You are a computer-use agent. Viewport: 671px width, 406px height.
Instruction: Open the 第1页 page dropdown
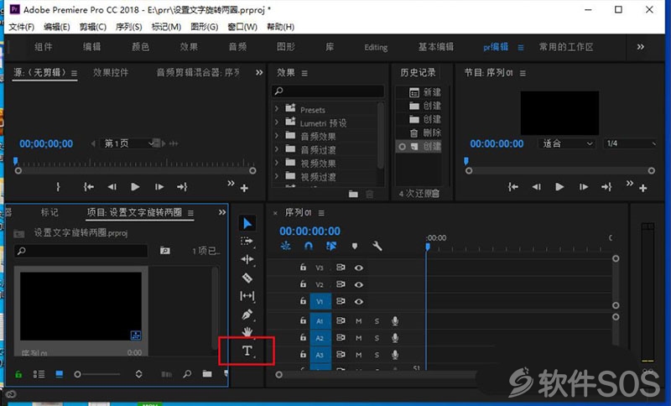[129, 143]
